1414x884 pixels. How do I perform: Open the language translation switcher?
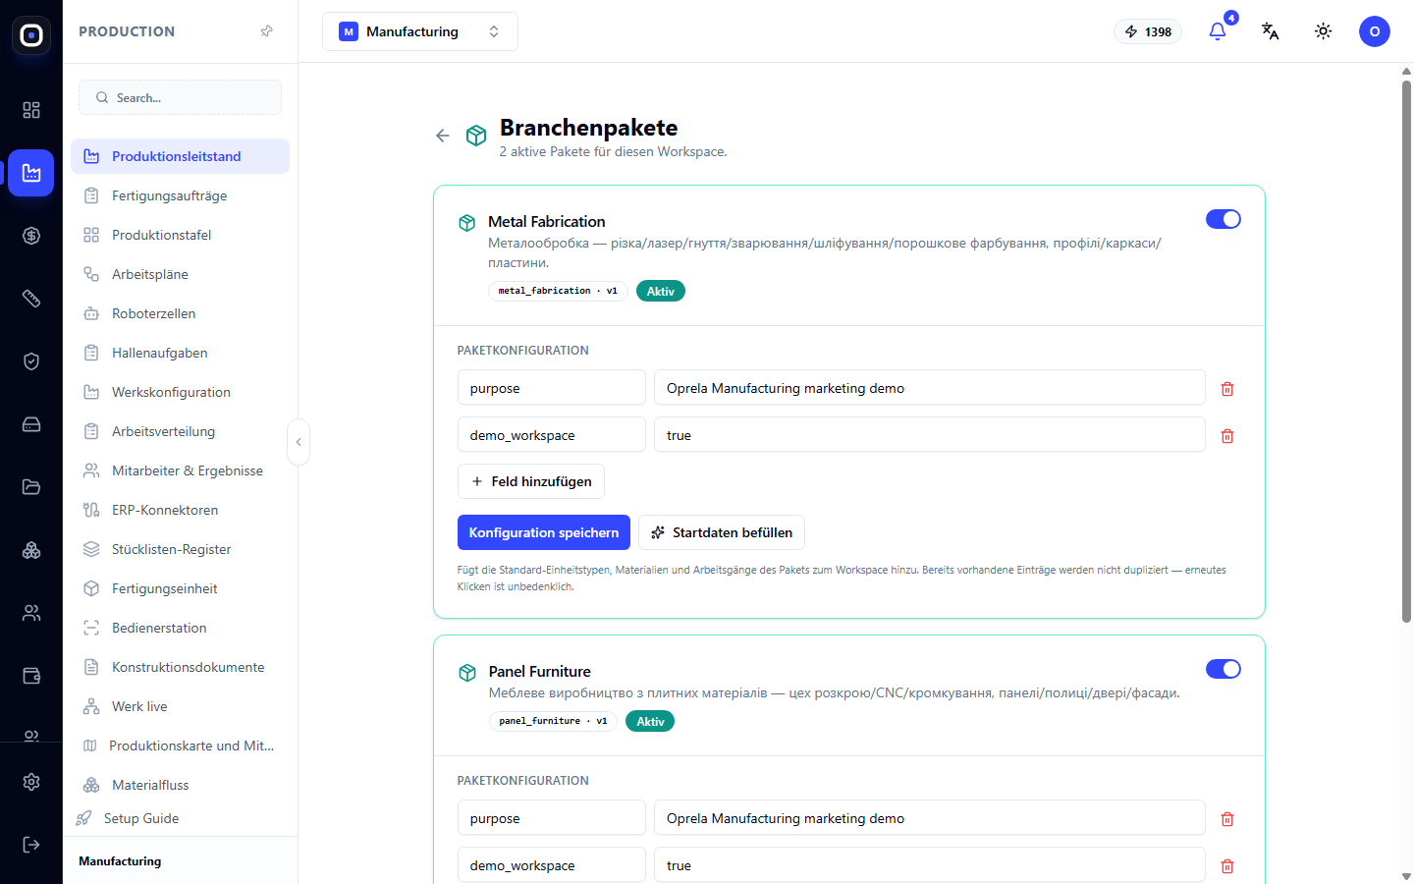1270,31
